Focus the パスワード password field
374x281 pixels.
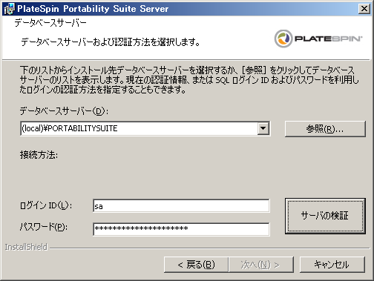pos(181,229)
